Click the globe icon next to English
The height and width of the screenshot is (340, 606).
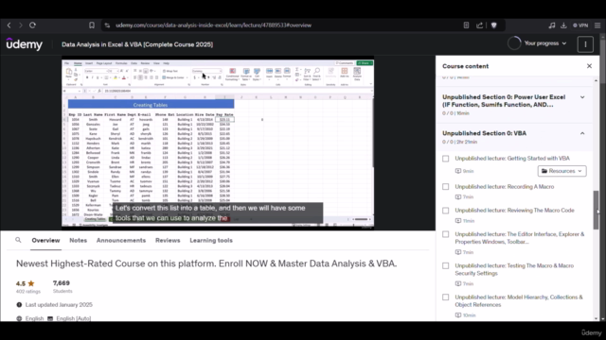click(19, 318)
